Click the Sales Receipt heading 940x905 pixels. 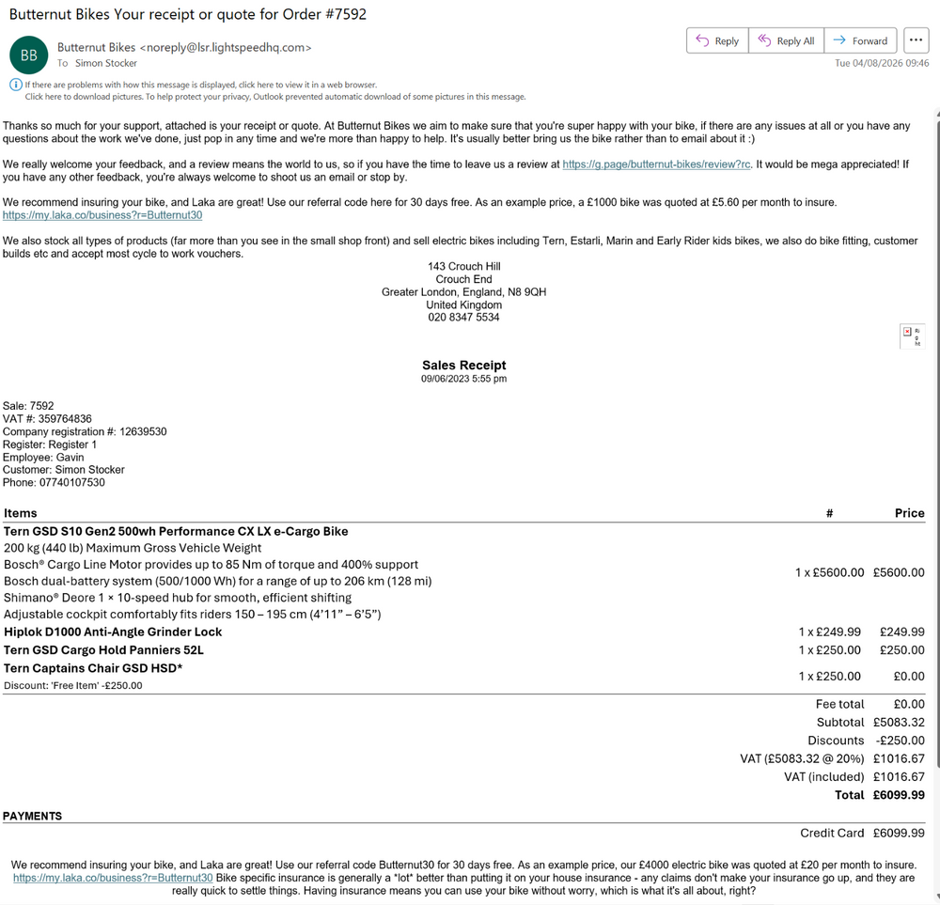tap(464, 365)
